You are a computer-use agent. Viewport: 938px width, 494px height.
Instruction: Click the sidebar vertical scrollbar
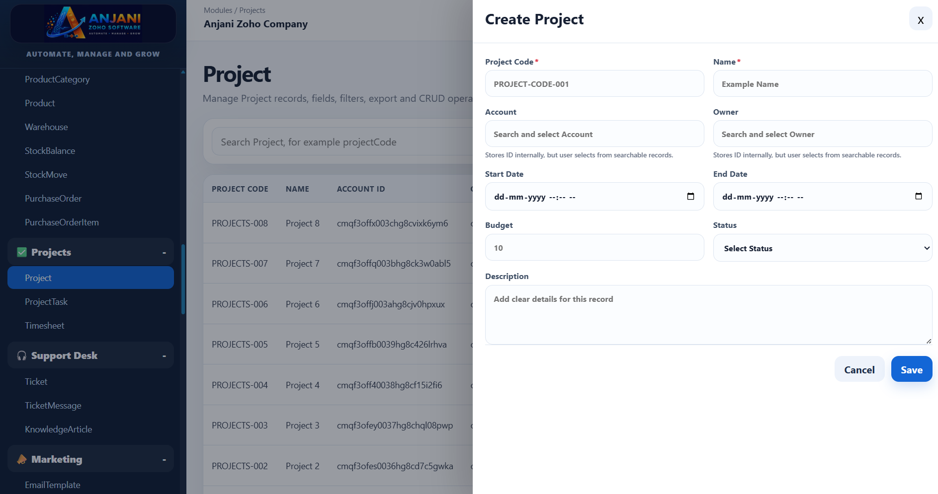pyautogui.click(x=183, y=279)
